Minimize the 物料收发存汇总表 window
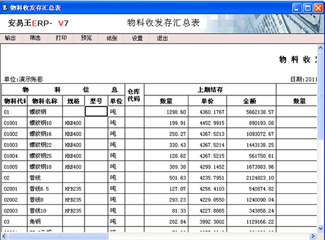The width and height of the screenshot is (325, 240). [x=297, y=8]
